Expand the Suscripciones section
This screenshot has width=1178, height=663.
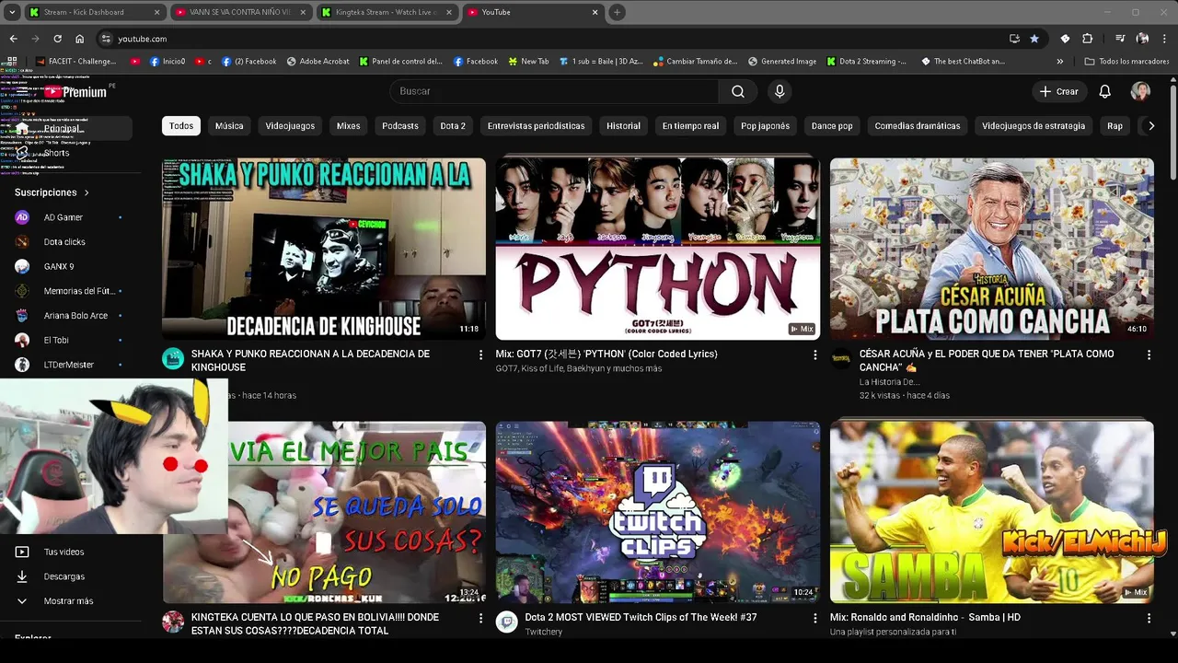pyautogui.click(x=52, y=192)
